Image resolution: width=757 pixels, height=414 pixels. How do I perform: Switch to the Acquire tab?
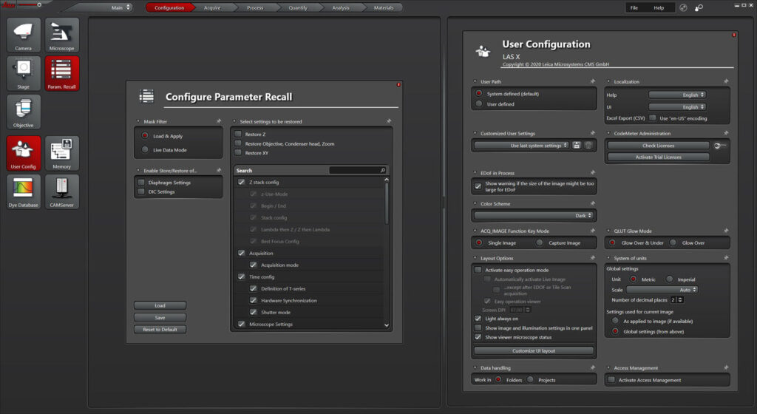click(x=212, y=7)
